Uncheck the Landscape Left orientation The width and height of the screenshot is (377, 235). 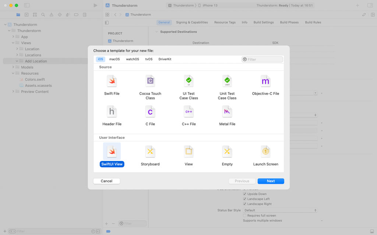tap(244, 199)
